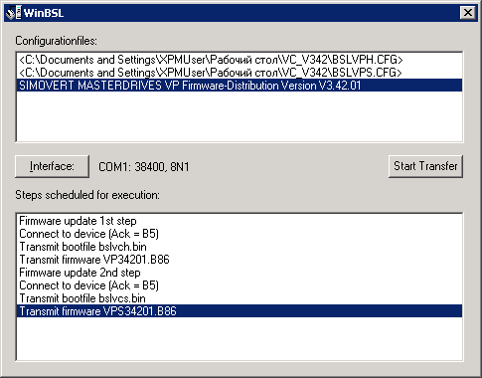The image size is (482, 378).
Task: Click the 'Steps scheduled for execution:' label
Action: point(87,195)
